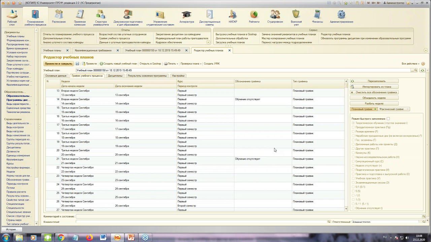Viewport: 431px width, 242px height.
Task: Open PowerPoint from the taskbar
Action: pyautogui.click(x=131, y=238)
